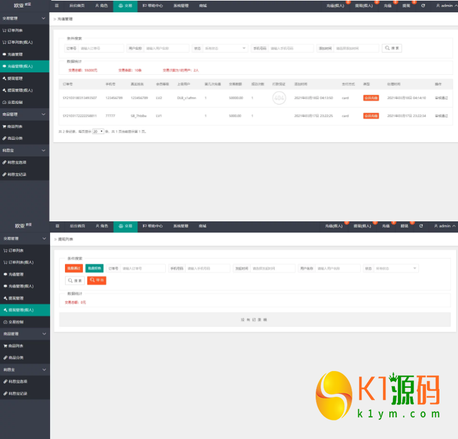Click the sidebar collapse icon on 提现列表 page
The image size is (458, 439).
coord(57,226)
